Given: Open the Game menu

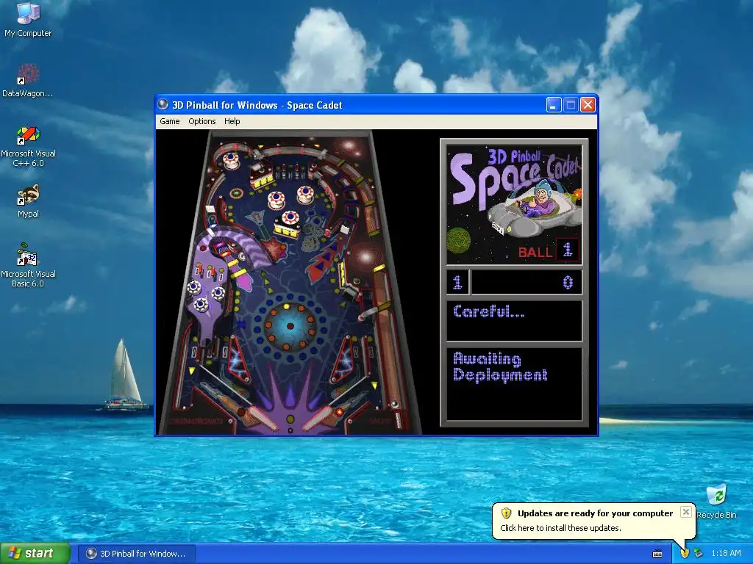Looking at the screenshot, I should tap(170, 121).
